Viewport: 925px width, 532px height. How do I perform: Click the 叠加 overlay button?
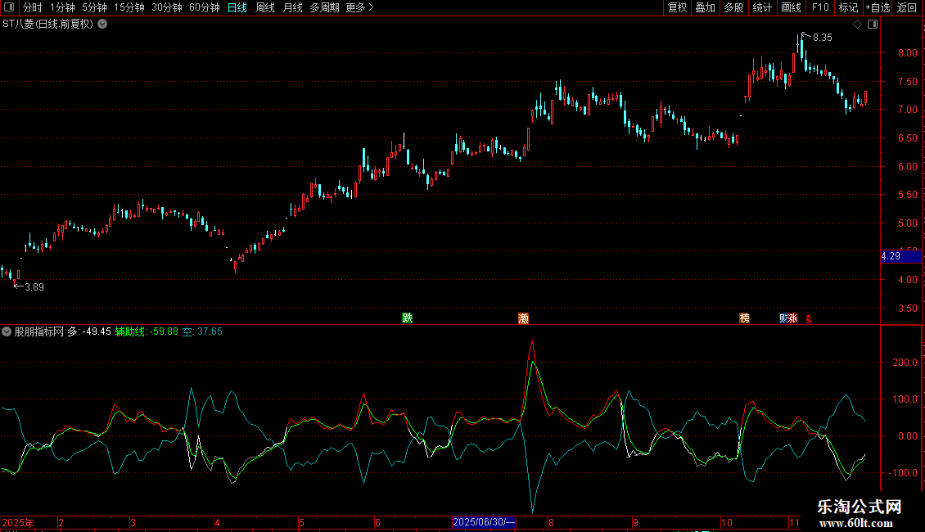(x=705, y=7)
